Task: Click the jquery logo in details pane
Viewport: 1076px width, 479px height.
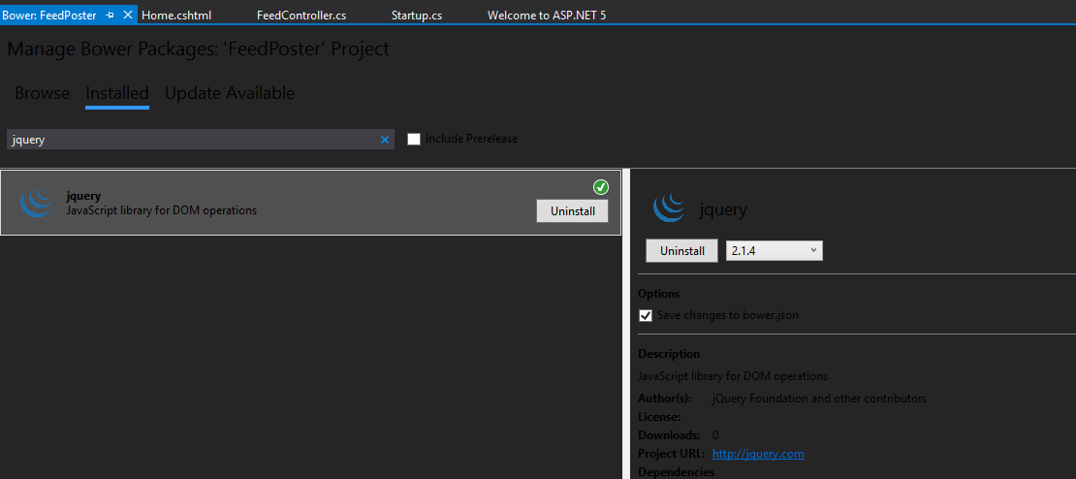Action: click(669, 208)
